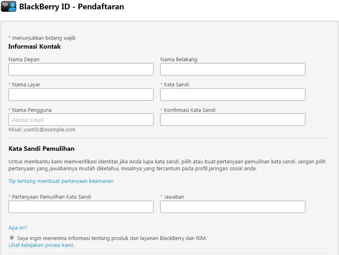Click the Jawaban answer field

point(233,207)
